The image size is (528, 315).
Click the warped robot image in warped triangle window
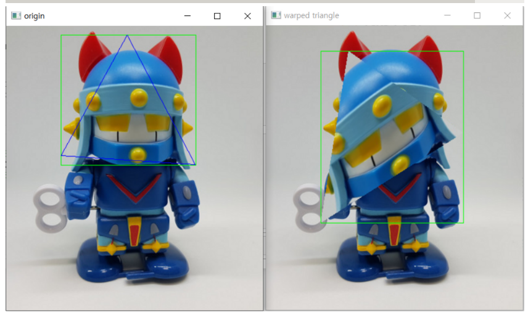point(394,168)
